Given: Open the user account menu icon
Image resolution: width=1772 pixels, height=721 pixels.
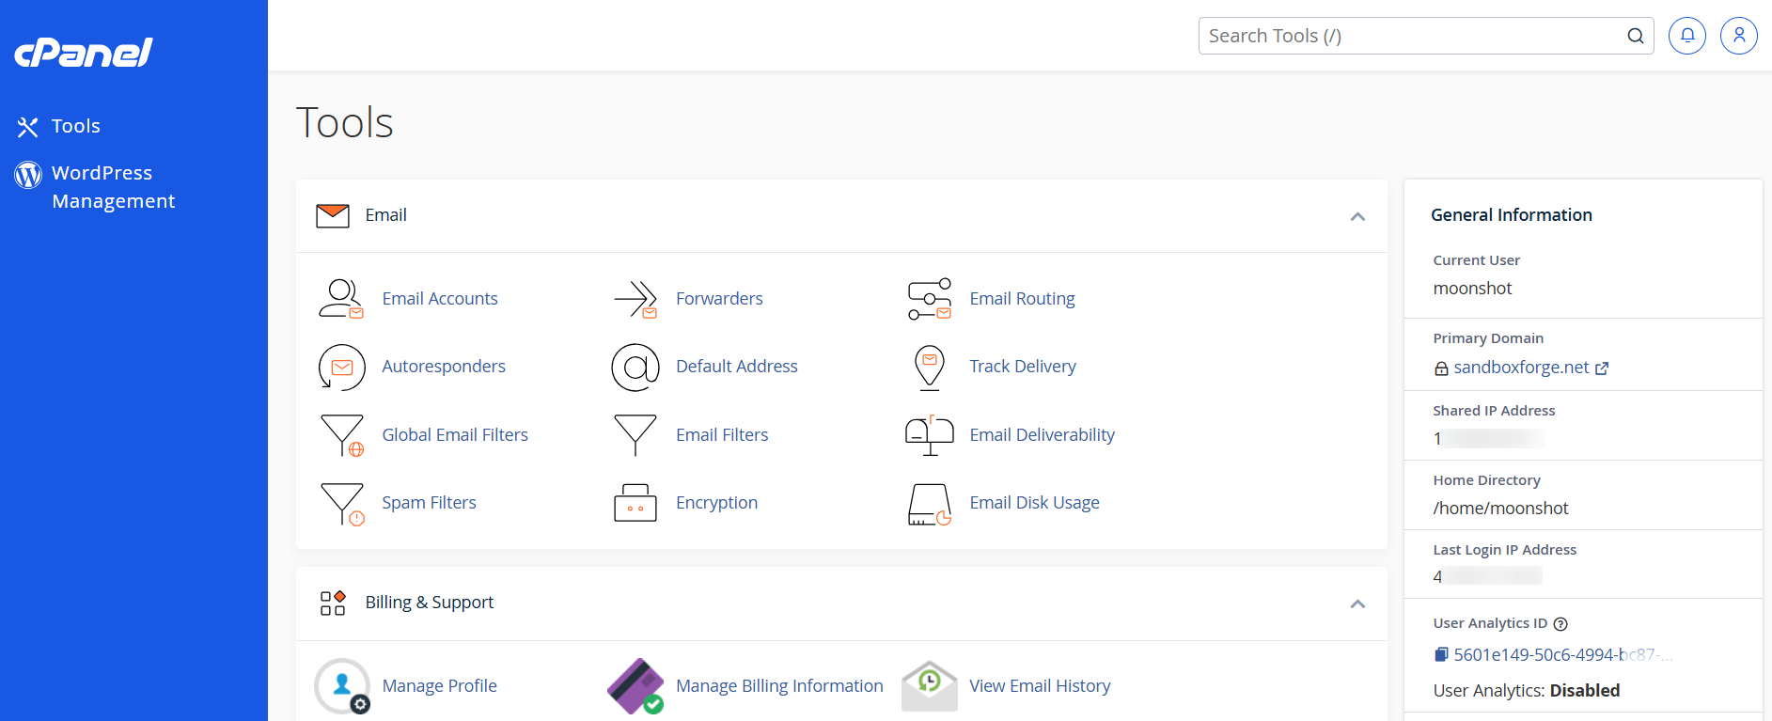Looking at the screenshot, I should (x=1739, y=36).
